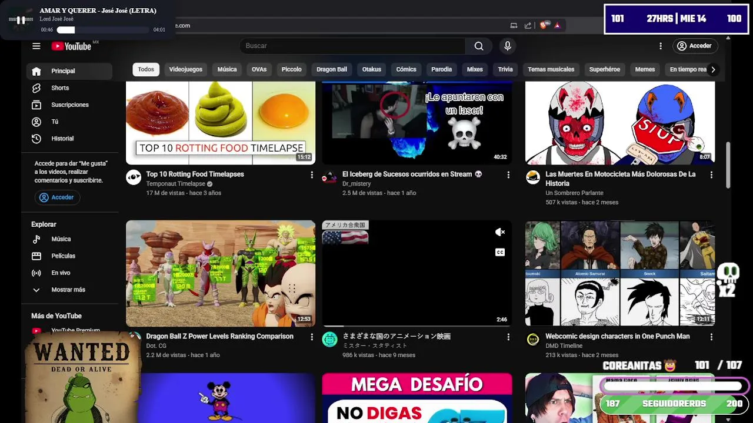This screenshot has width=753, height=423.
Task: Open the Japanese animation channel's teal avatar
Action: click(x=330, y=340)
